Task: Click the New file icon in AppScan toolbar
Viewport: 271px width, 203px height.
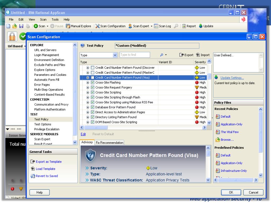Action: coord(8,26)
